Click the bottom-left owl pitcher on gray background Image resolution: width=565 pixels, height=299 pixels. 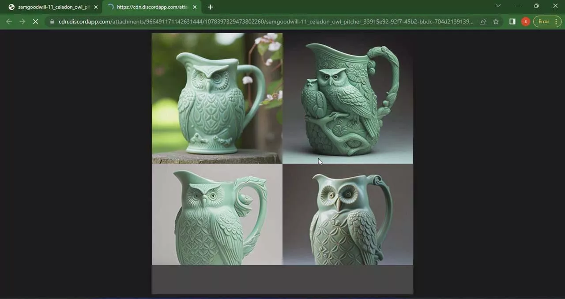click(x=217, y=215)
